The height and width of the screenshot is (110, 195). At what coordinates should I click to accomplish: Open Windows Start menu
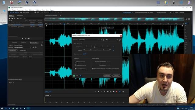[2, 108]
